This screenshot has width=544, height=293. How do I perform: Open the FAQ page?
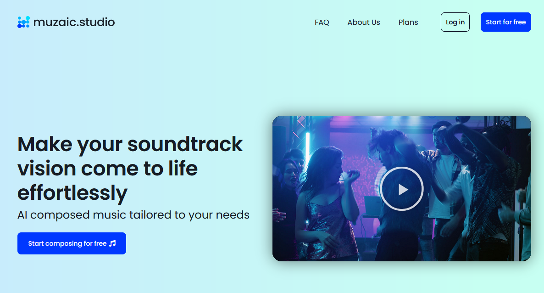click(322, 22)
